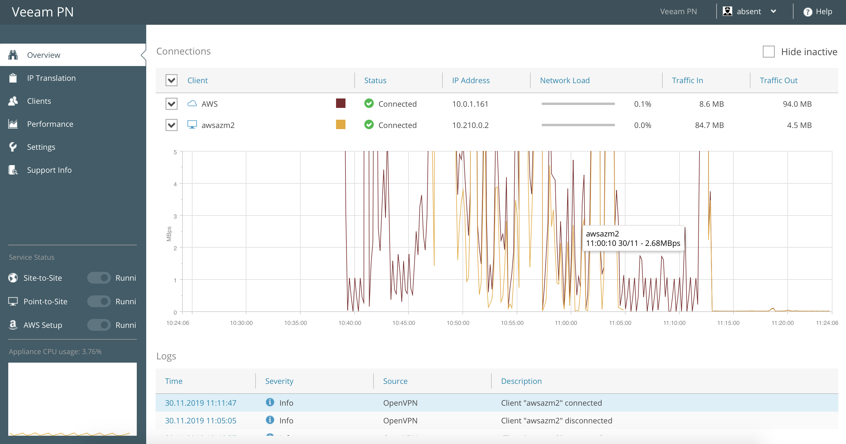
Task: Click the dark red AWS color swatch
Action: point(340,103)
